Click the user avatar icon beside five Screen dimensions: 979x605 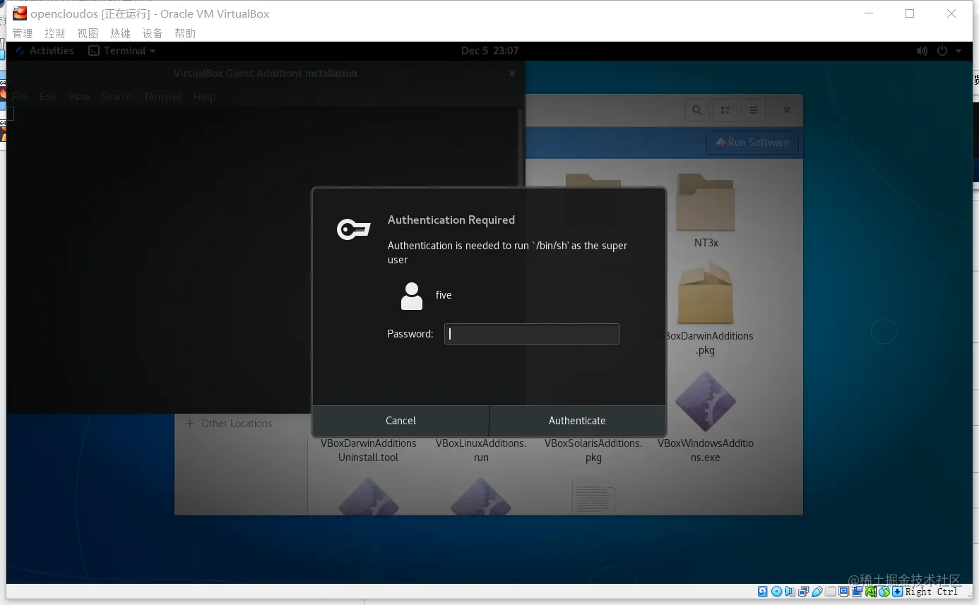coord(412,296)
